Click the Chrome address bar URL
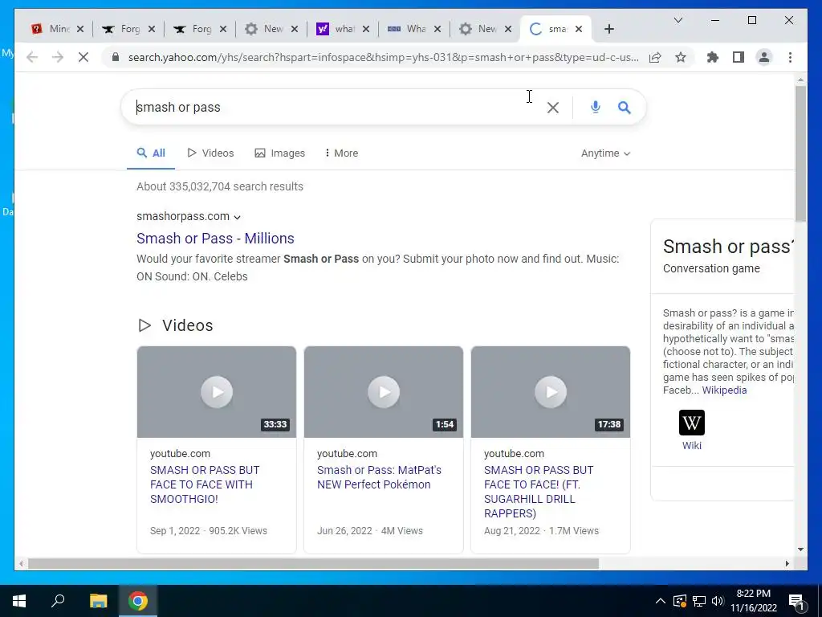 383,57
